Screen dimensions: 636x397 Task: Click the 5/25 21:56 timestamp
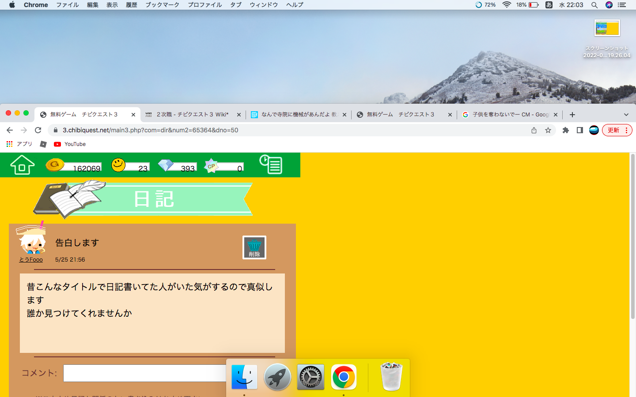(x=70, y=259)
